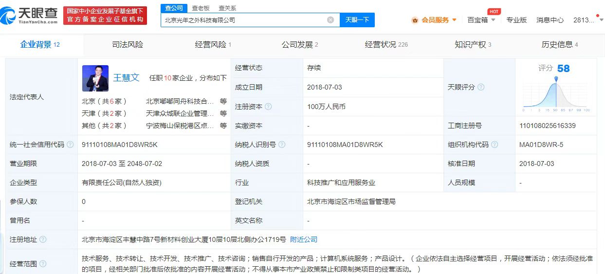Click business term 2018-07-03 至 2048-07-02
Screen dimensions: 605x274
coord(122,164)
